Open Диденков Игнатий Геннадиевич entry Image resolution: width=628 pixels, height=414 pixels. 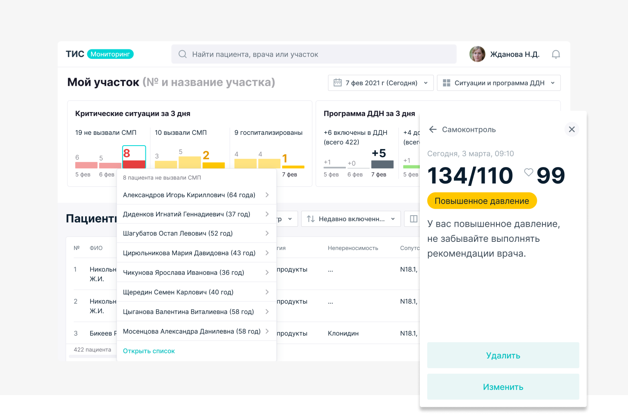pyautogui.click(x=197, y=214)
